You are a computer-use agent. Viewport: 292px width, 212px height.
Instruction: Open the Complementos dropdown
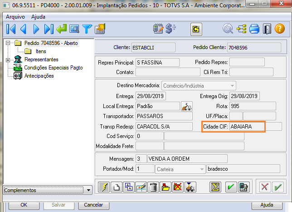pos(48,190)
